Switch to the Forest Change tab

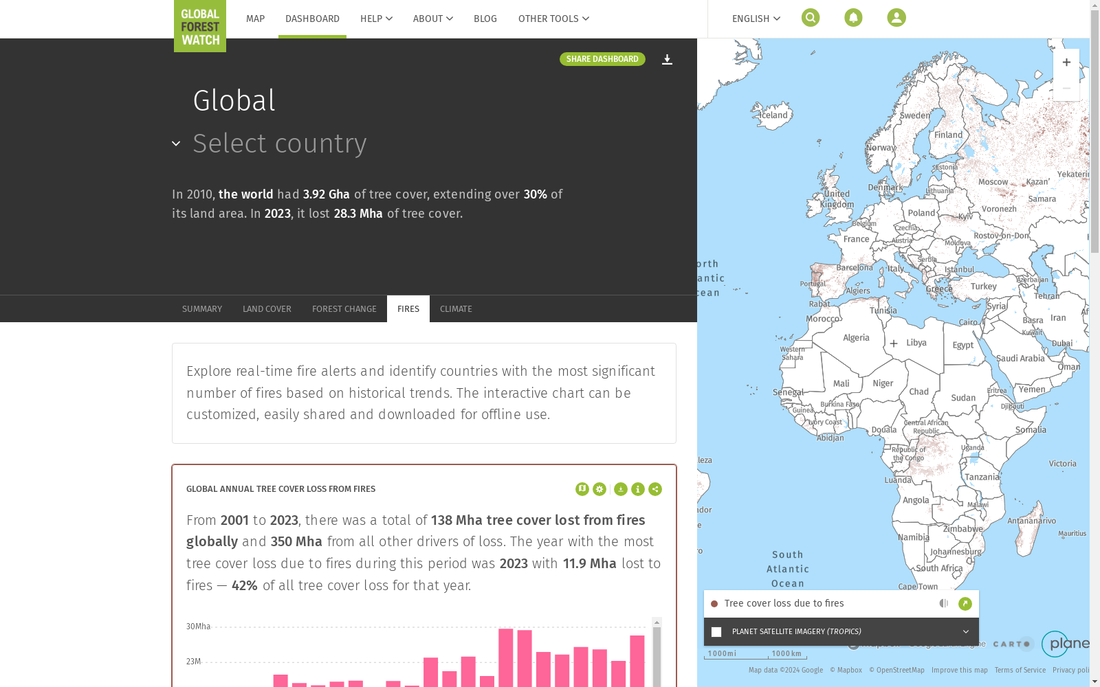tap(344, 309)
